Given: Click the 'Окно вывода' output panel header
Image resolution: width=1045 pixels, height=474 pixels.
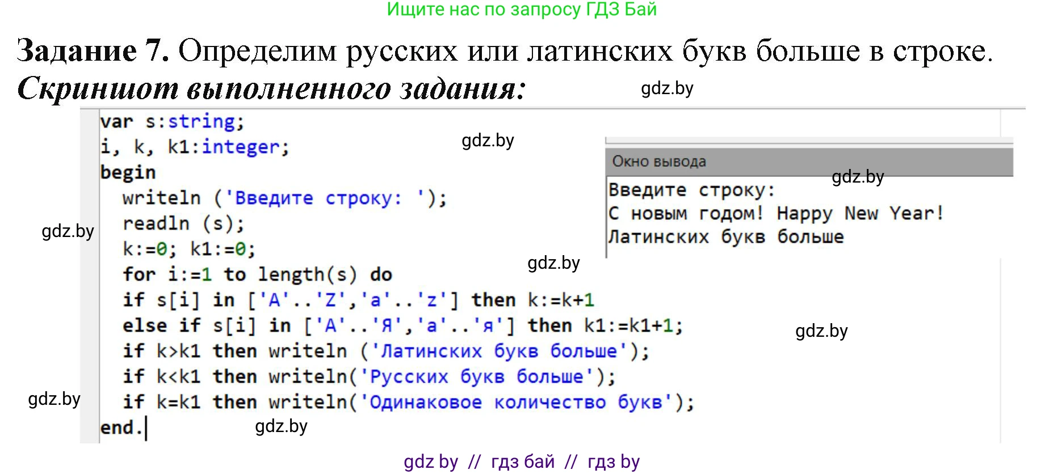Looking at the screenshot, I should pos(809,162).
